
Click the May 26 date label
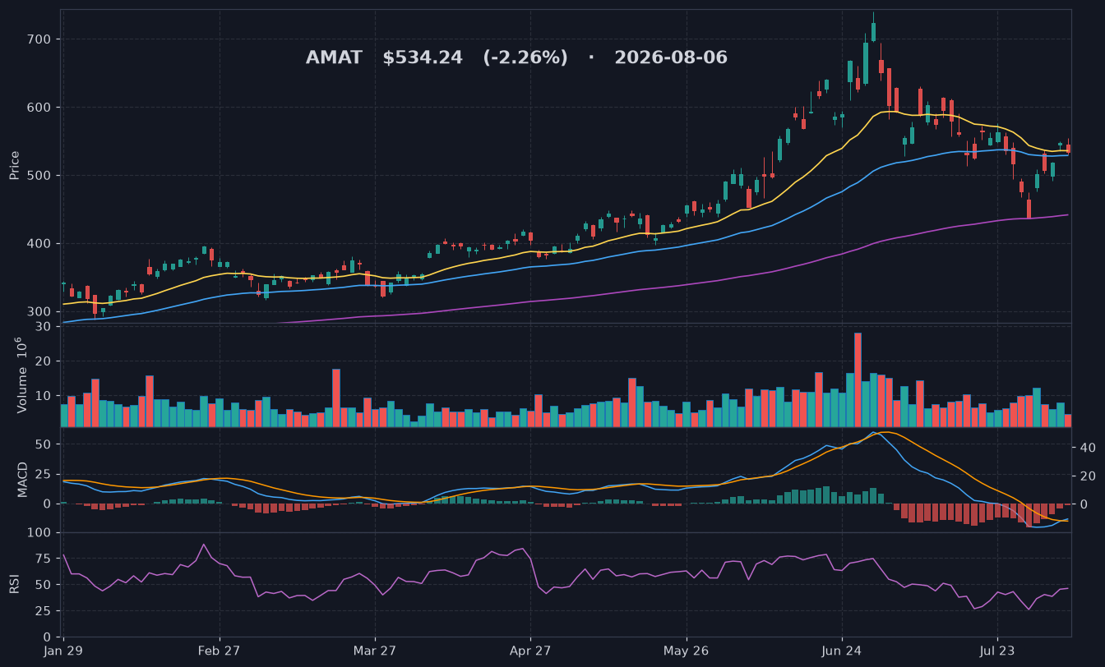[x=687, y=651]
